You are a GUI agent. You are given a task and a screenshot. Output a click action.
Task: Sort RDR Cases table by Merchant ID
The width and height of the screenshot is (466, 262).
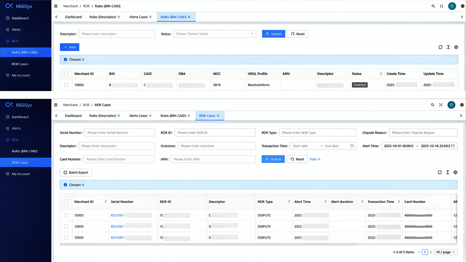click(x=105, y=202)
